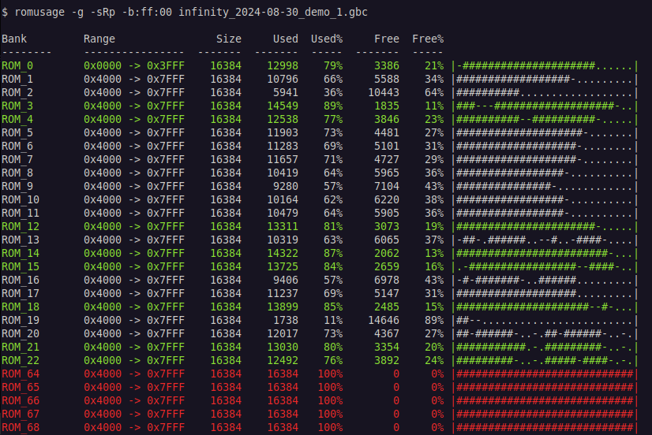Select the ROM_2 bank label
The image size is (652, 435).
tap(17, 92)
